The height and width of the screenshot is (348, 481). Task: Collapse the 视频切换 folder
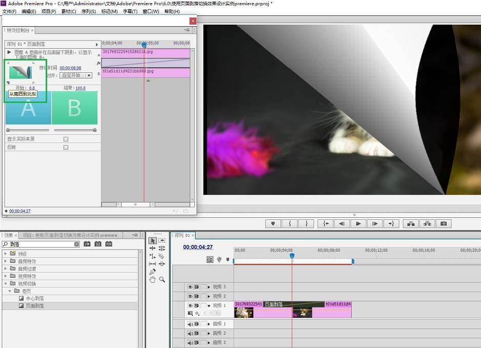(6, 283)
